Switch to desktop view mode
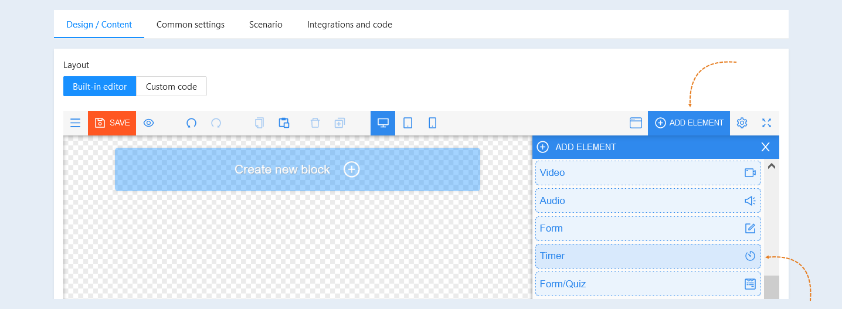Image resolution: width=842 pixels, height=309 pixels. pyautogui.click(x=383, y=123)
